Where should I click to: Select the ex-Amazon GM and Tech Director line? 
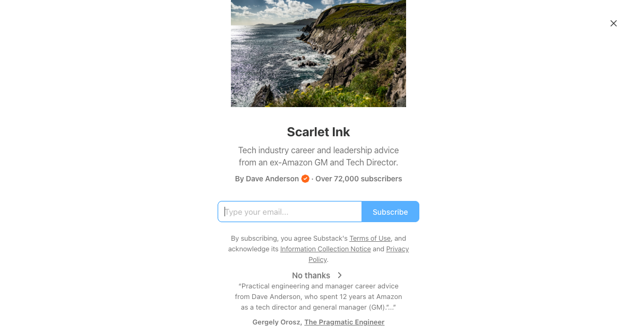tap(318, 162)
